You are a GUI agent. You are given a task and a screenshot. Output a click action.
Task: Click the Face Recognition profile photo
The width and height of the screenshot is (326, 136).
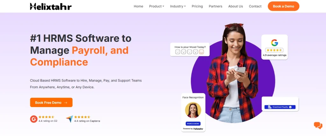193,110
